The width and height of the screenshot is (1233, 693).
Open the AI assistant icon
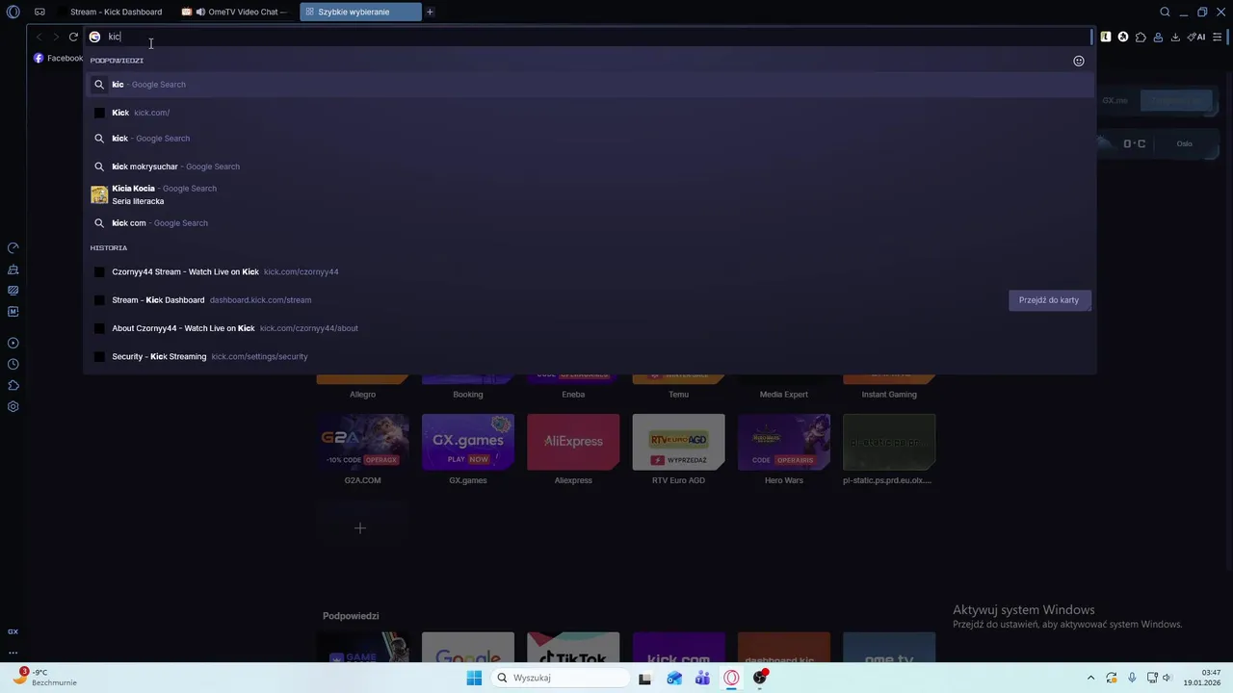click(1196, 37)
